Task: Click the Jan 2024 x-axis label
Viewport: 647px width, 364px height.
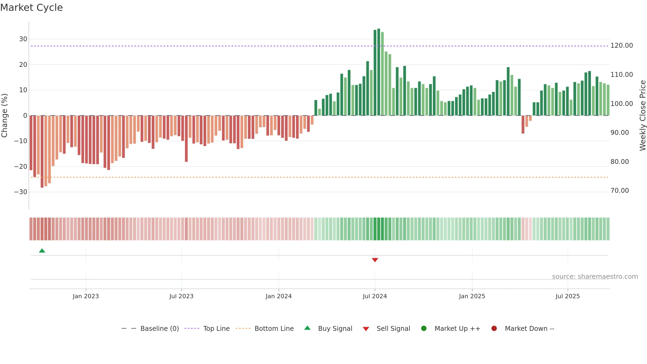Action: [279, 296]
